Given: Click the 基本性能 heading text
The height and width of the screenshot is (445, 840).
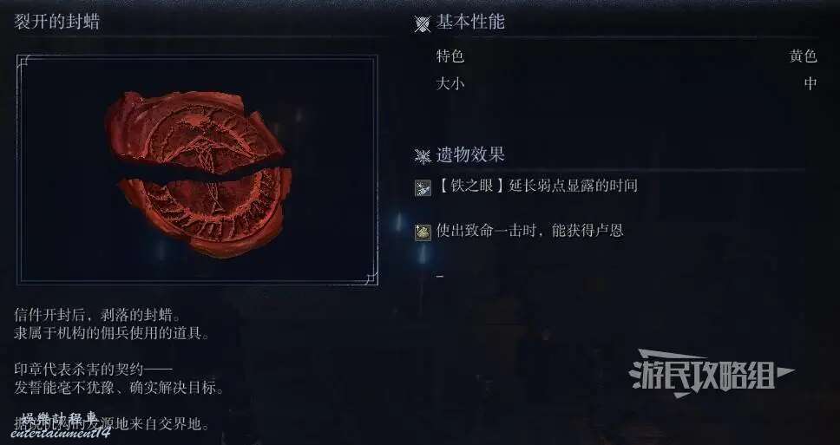Looking at the screenshot, I should click(470, 22).
